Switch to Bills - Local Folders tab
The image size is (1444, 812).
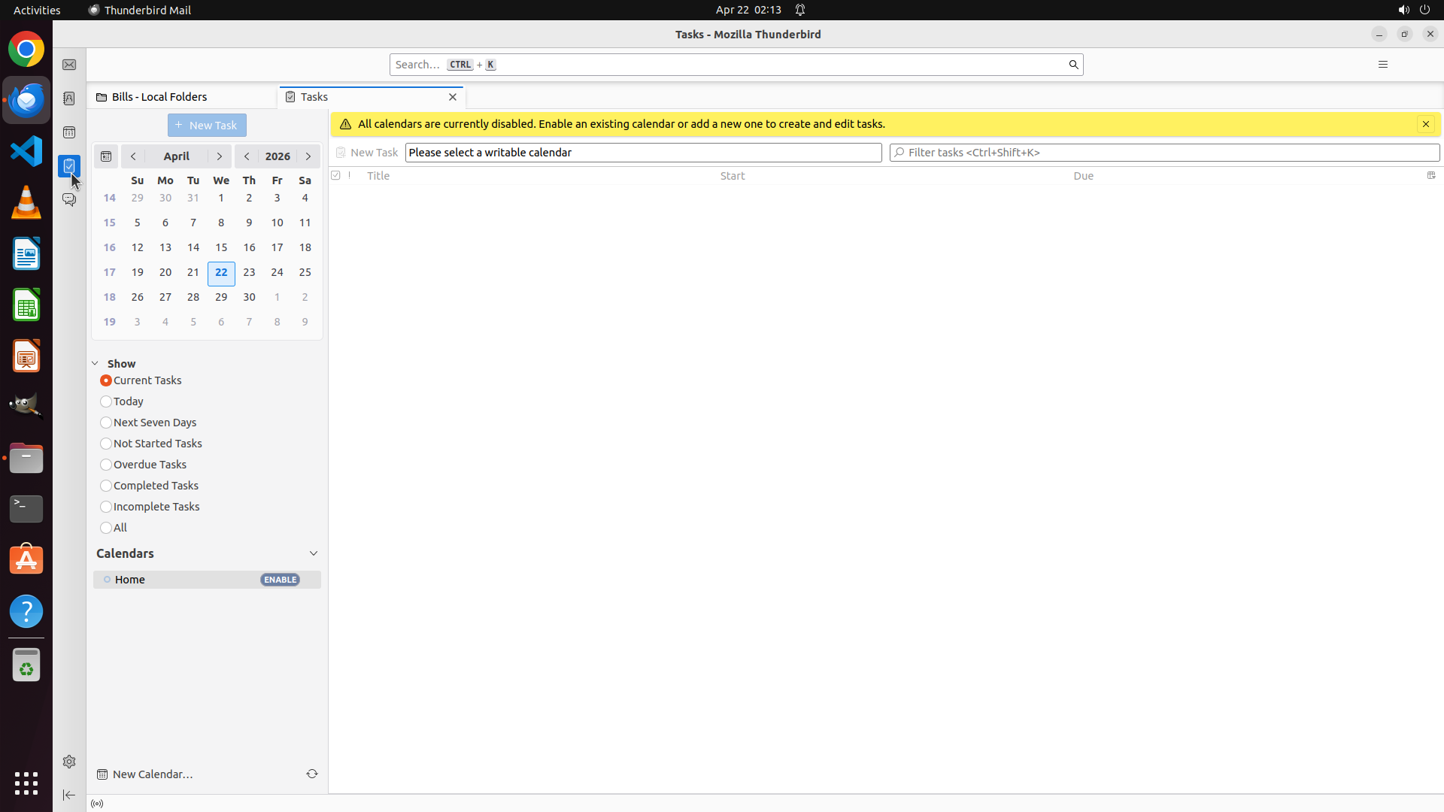[x=159, y=97]
